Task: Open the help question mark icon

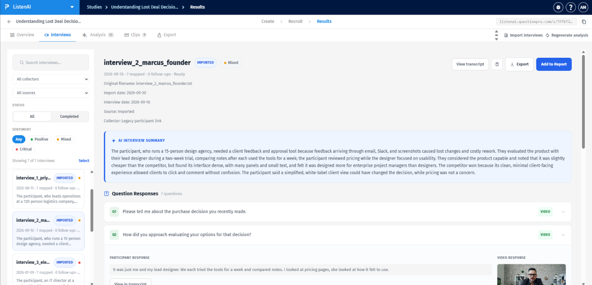Action: [x=570, y=7]
